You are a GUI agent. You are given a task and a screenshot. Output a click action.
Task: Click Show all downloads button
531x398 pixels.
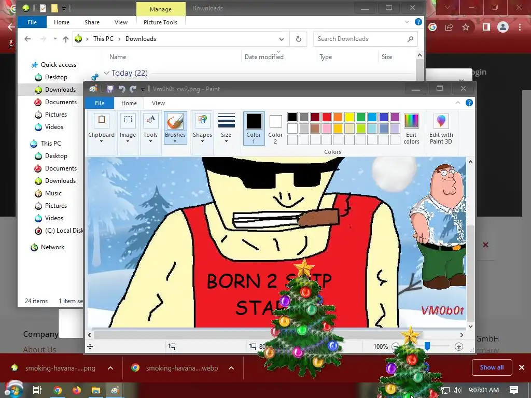click(492, 367)
